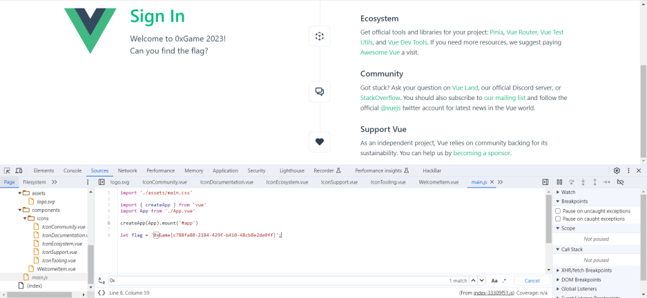
Task: Open the Application panel
Action: (x=225, y=170)
